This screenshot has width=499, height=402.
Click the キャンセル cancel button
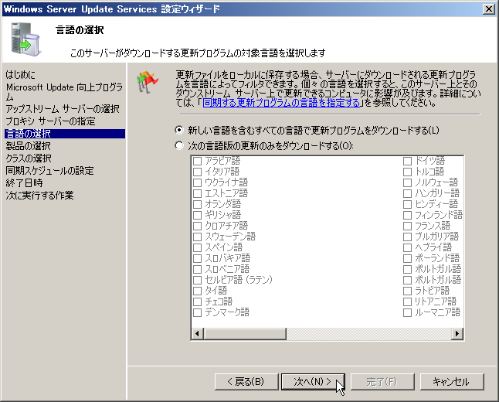(x=452, y=382)
